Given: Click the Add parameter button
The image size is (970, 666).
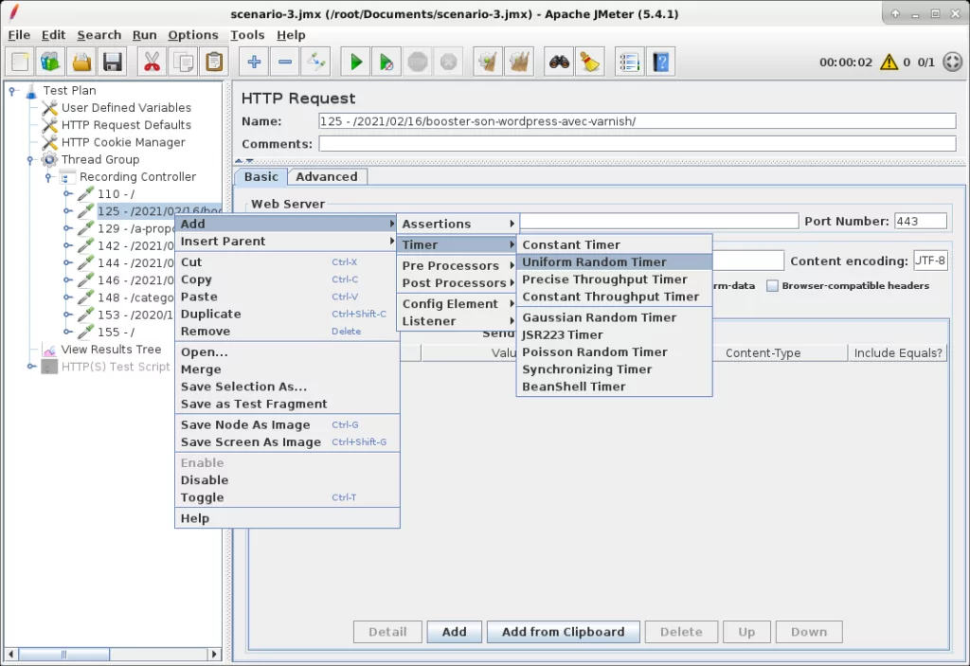Looking at the screenshot, I should (454, 632).
